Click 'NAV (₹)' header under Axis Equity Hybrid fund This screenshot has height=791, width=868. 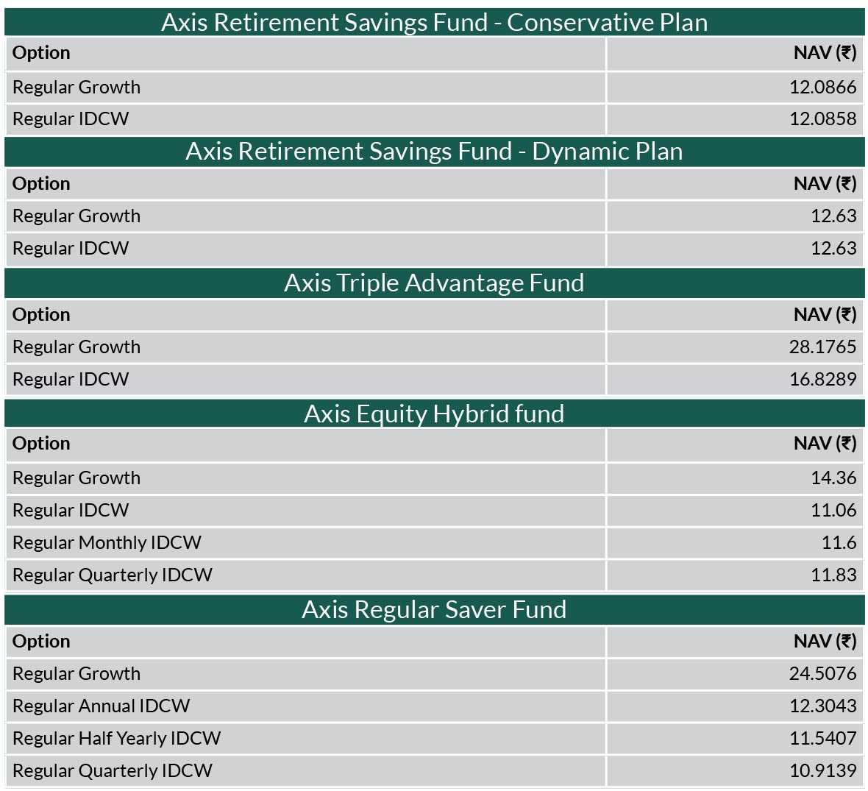[x=825, y=443]
